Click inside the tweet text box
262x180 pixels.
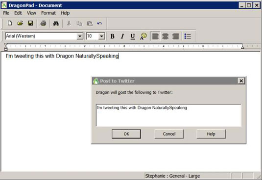coord(168,115)
